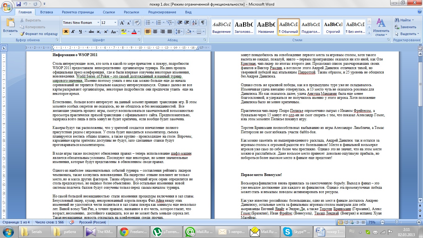The image size is (423, 238).
Task: Apply the Строгий style
Action: [333, 27]
